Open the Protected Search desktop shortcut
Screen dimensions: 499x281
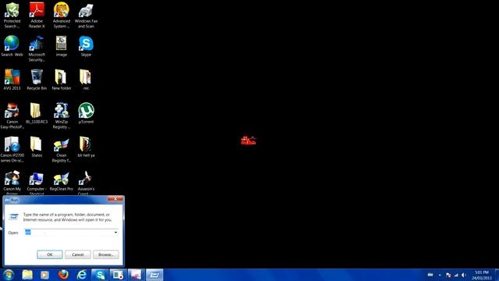pos(12,15)
